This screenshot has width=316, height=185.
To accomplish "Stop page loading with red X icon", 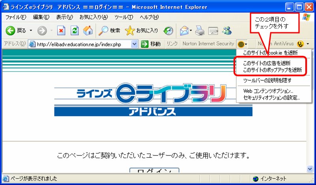I will (x=61, y=31).
